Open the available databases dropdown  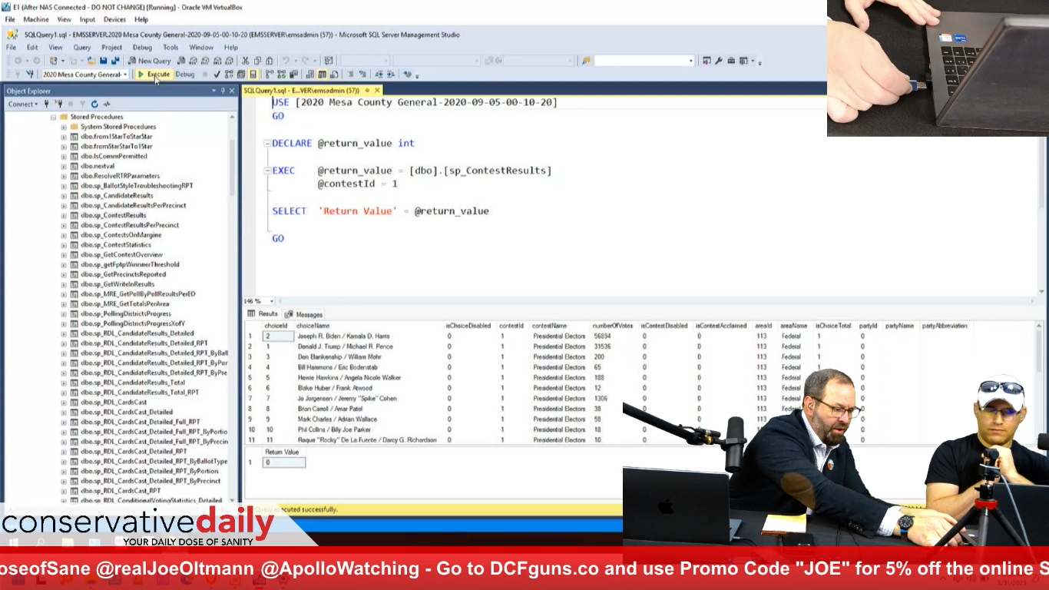click(125, 75)
